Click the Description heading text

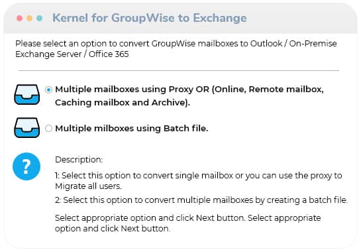click(79, 160)
